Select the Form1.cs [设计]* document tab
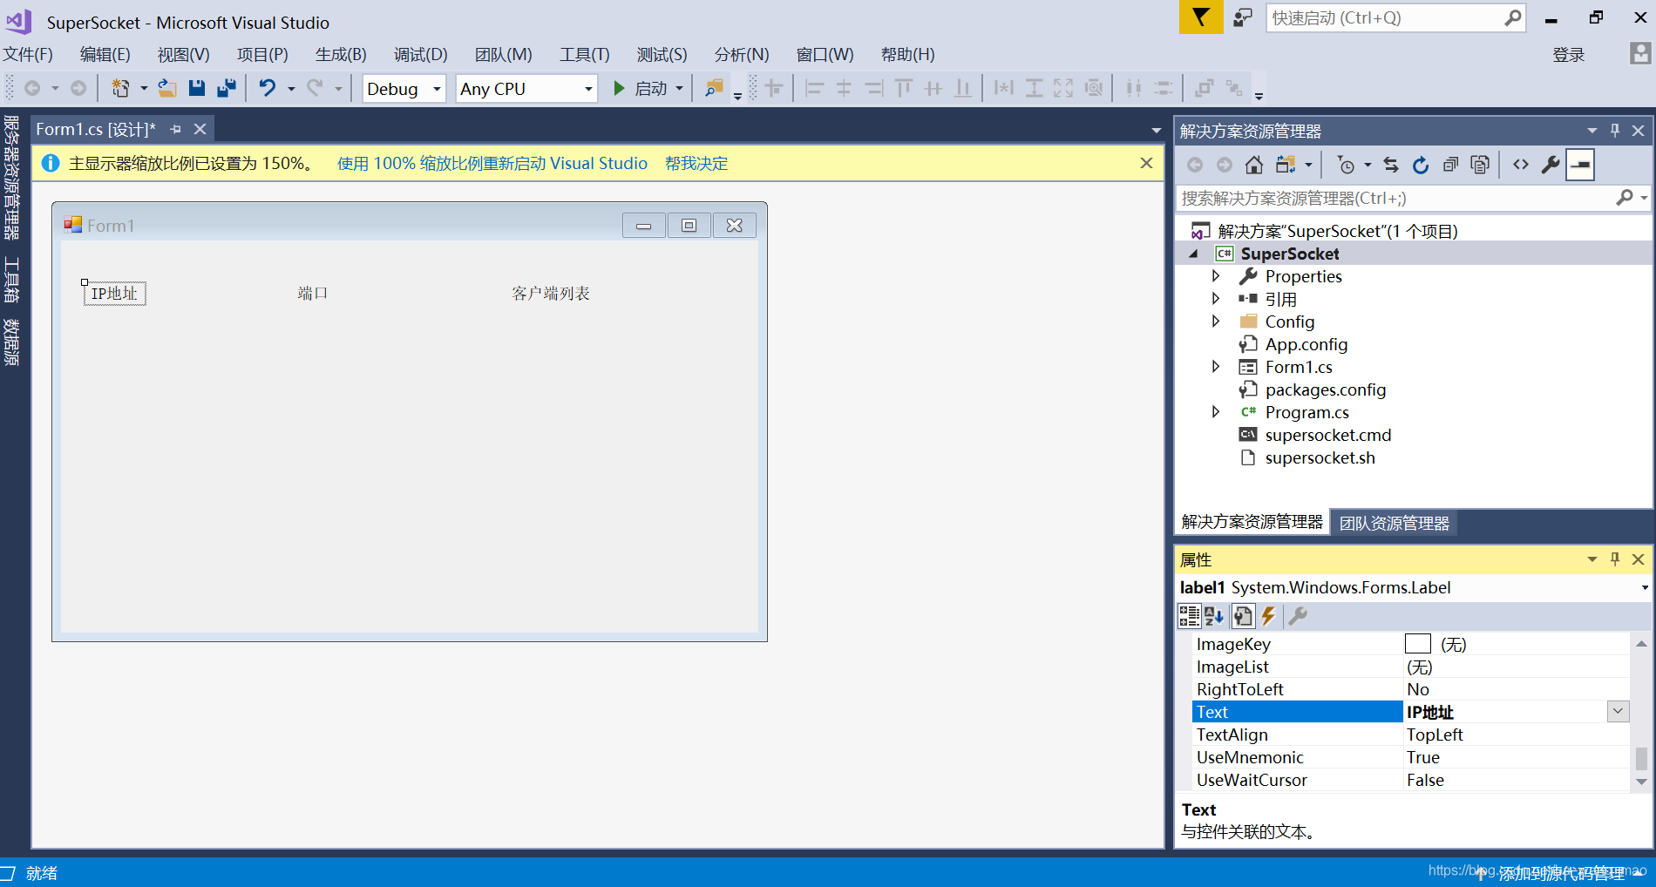Screen dimensions: 1656x887 [x=96, y=129]
